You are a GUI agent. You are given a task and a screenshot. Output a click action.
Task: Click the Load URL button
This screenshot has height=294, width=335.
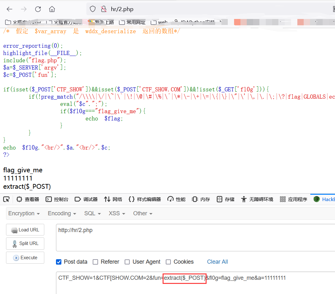coord(25,230)
